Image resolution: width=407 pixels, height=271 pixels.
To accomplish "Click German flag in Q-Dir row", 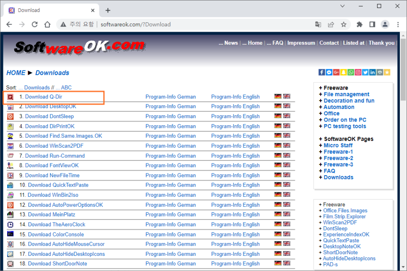I will click(x=278, y=96).
